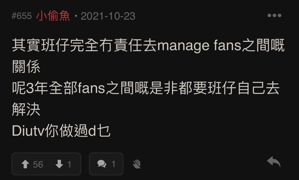Image resolution: width=299 pixels, height=180 pixels.
Task: Open the three-dot more options menu
Action: coord(274,15)
